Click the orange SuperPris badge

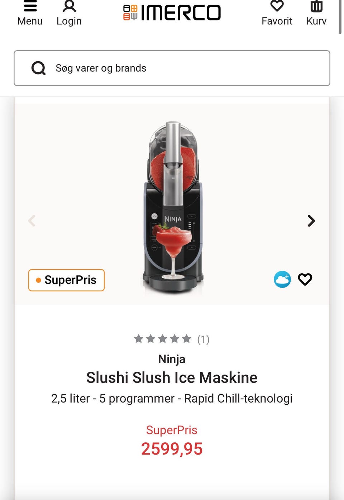tap(66, 280)
